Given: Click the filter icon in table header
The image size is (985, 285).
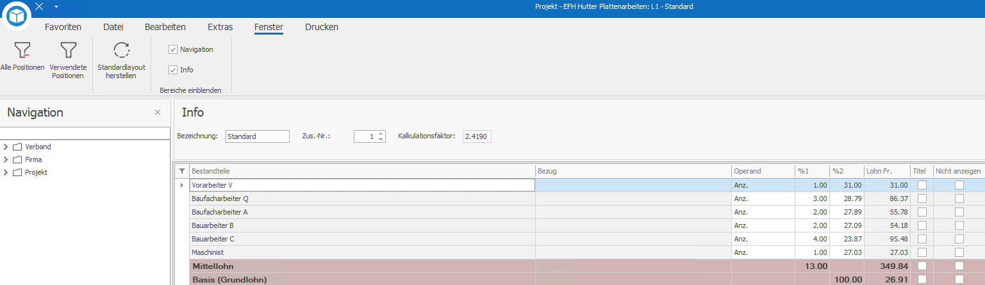Looking at the screenshot, I should tap(182, 171).
